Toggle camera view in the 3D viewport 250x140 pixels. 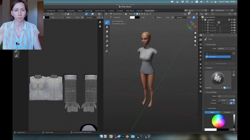[195, 41]
